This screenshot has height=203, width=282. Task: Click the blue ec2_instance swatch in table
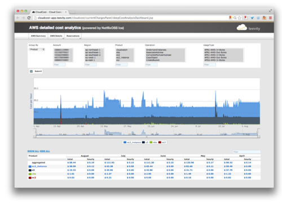(30, 166)
